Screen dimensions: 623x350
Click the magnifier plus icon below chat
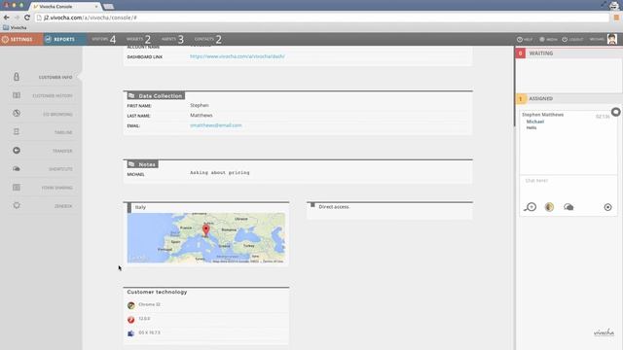530,207
